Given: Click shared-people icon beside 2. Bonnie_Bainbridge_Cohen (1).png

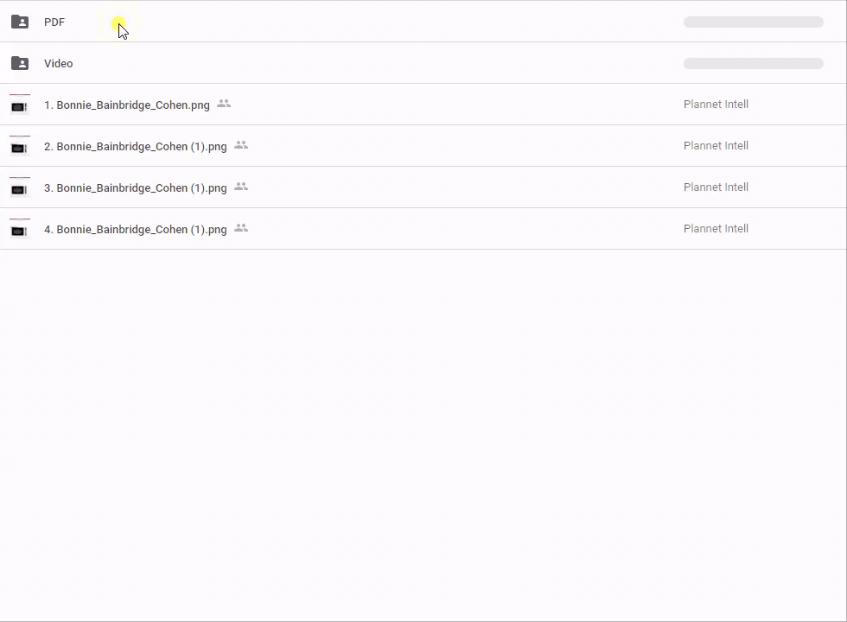Looking at the screenshot, I should point(241,146).
